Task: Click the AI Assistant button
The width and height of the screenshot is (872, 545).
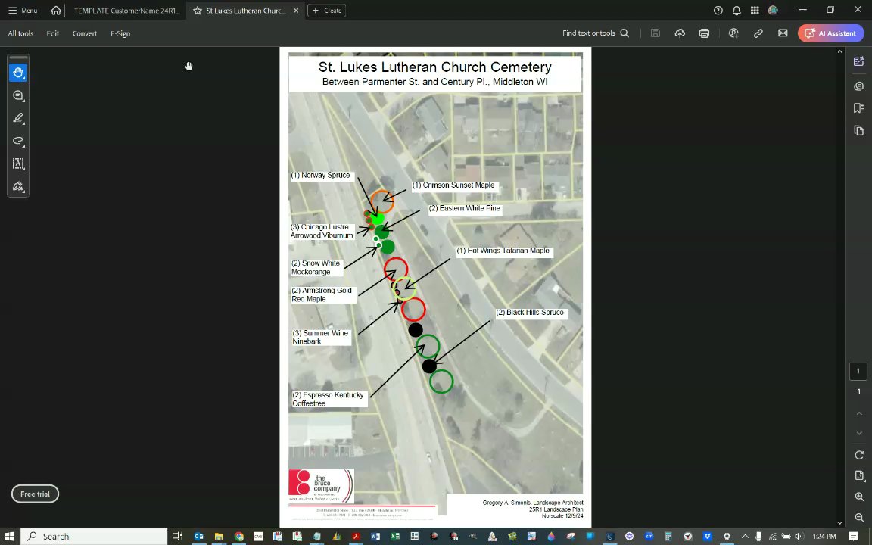Action: click(x=831, y=33)
